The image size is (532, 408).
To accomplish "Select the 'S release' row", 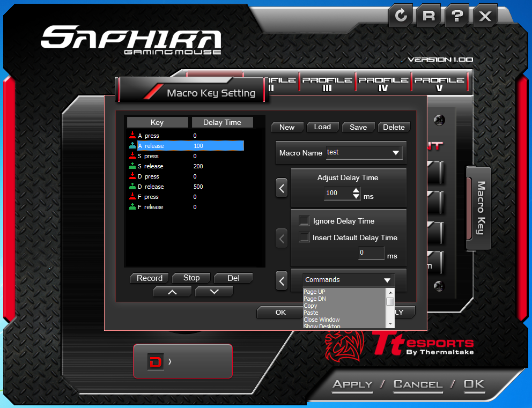I will pos(186,166).
